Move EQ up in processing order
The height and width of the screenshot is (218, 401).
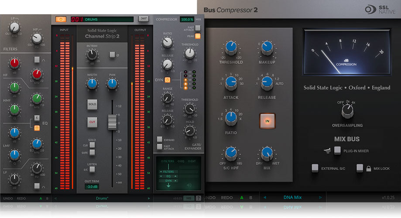pos(175,176)
